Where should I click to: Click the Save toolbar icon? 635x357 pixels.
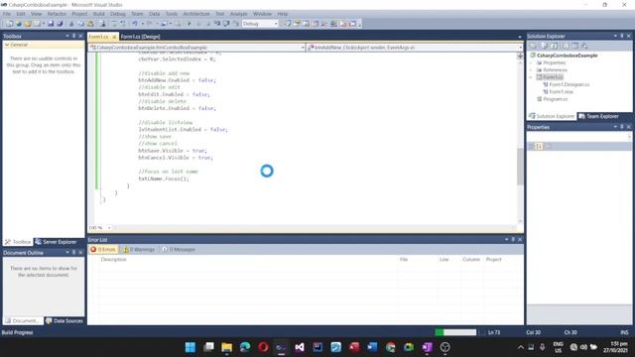pyautogui.click(x=51, y=24)
